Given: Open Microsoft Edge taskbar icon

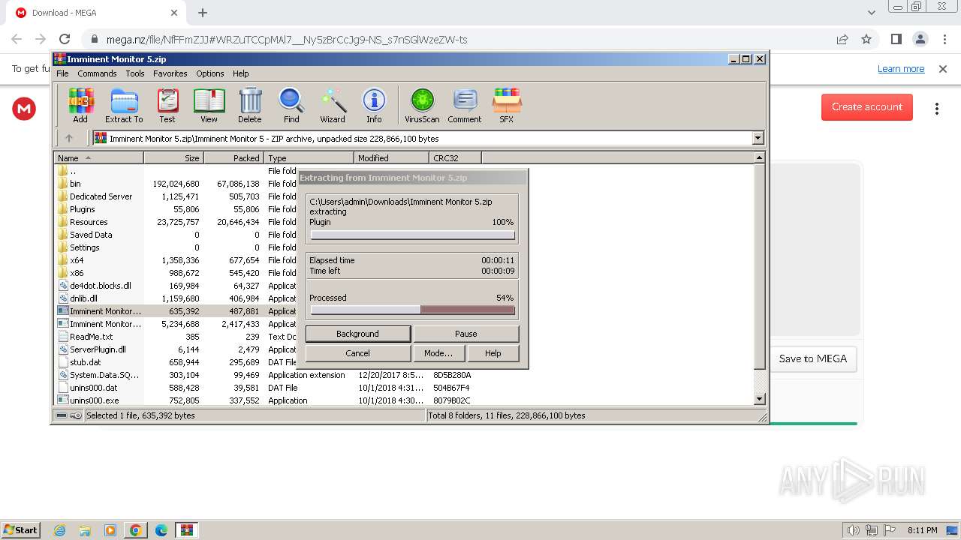Looking at the screenshot, I should click(161, 530).
